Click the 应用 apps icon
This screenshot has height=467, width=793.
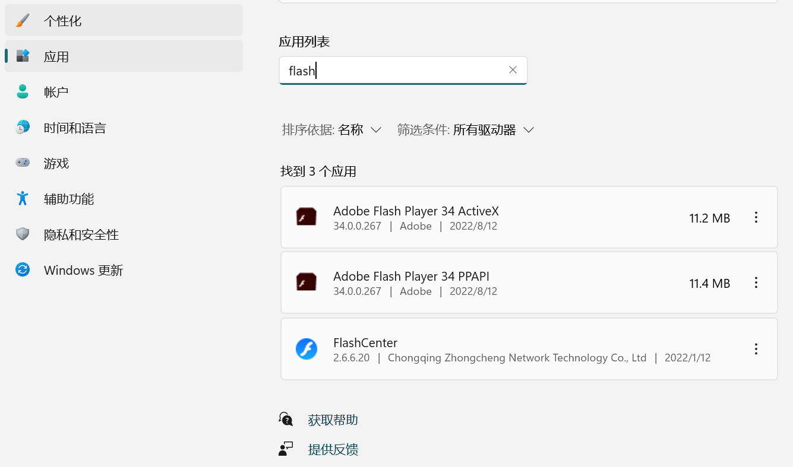[23, 56]
